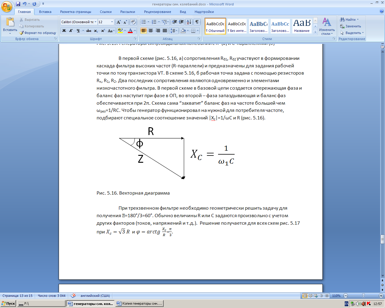Toggle underline Ч formatting
Image resolution: width=385 pixels, height=308 pixels.
point(78,31)
